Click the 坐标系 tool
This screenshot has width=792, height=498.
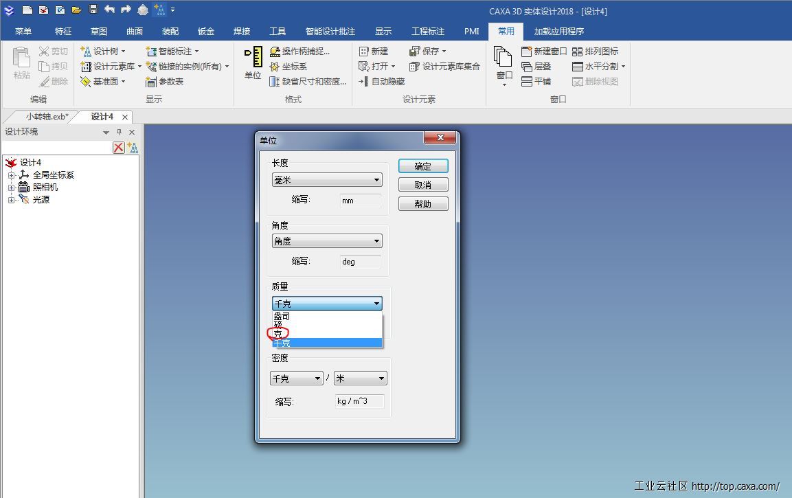coord(288,66)
